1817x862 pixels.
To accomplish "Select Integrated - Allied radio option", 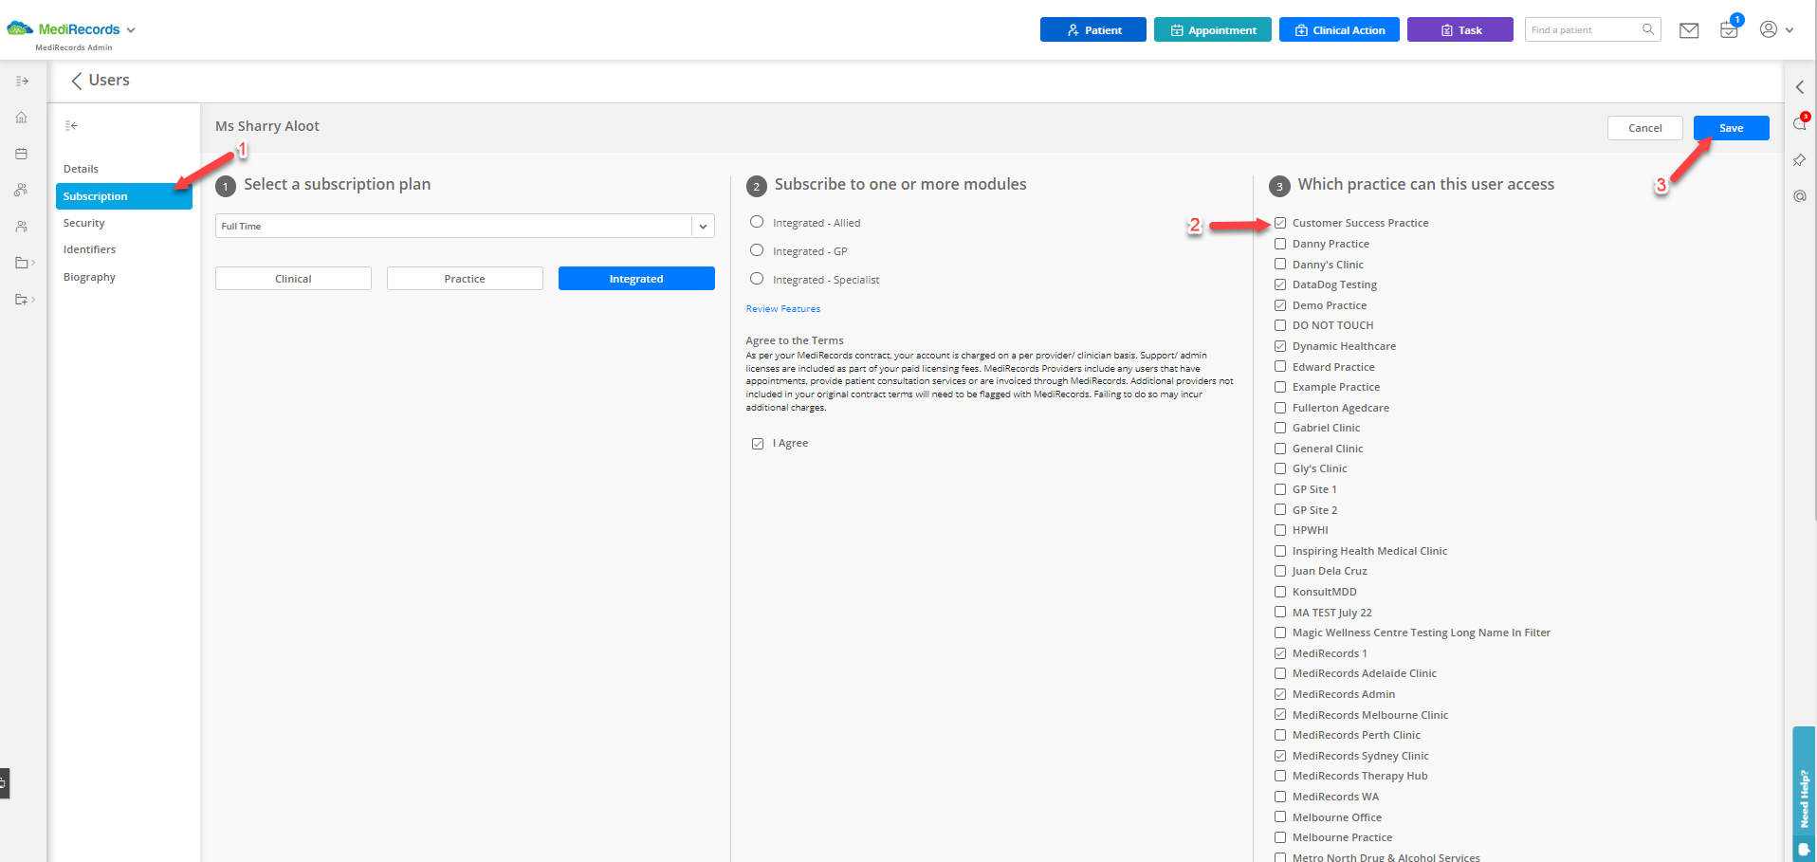I will [757, 222].
